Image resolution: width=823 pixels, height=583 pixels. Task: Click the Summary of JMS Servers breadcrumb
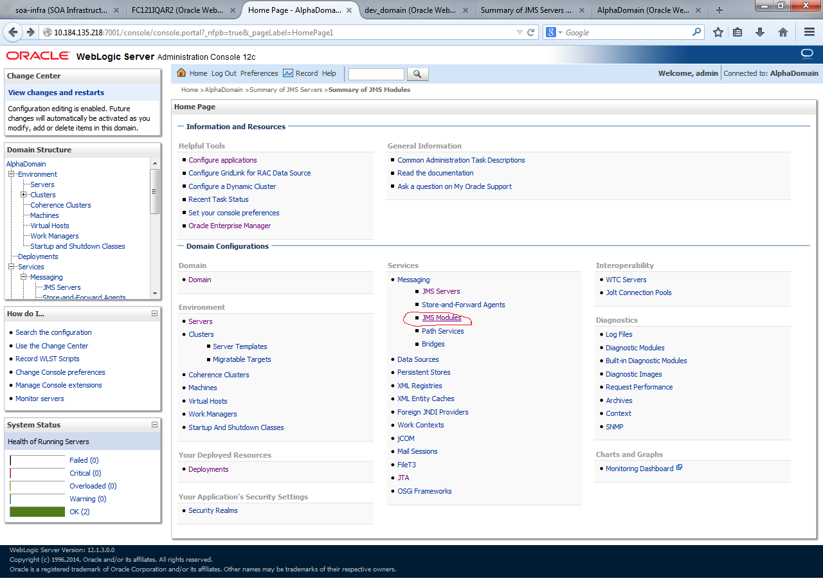286,90
